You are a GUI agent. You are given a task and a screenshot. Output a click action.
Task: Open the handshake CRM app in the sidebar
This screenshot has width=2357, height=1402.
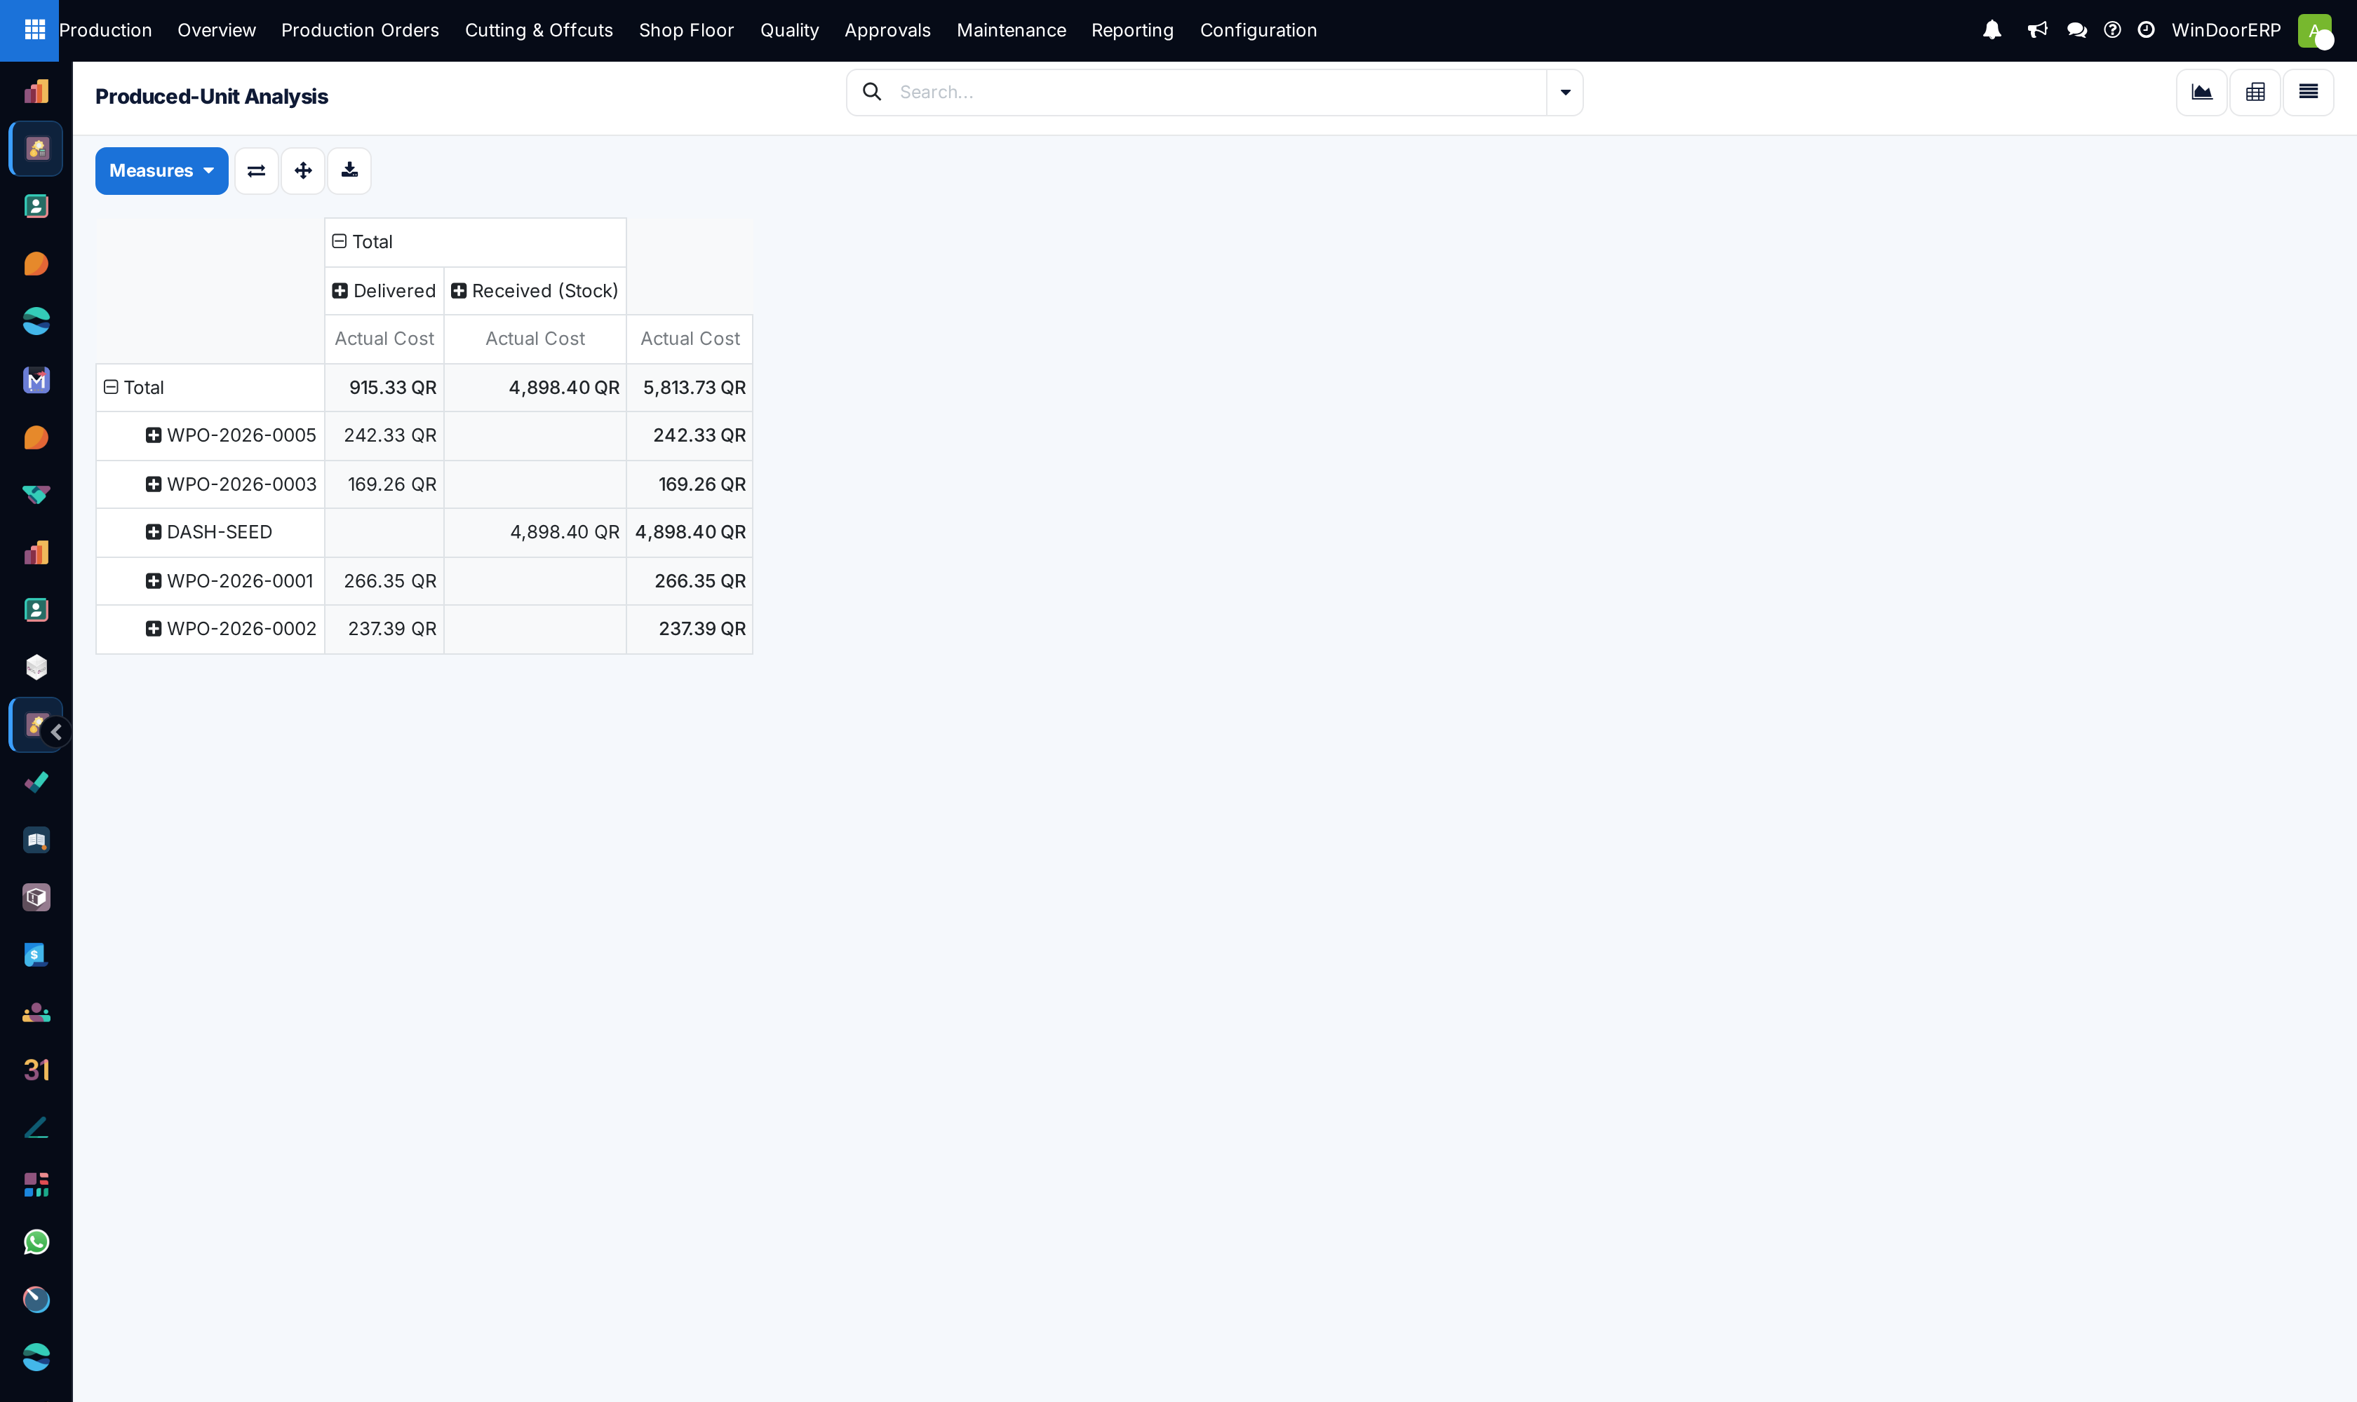36,495
